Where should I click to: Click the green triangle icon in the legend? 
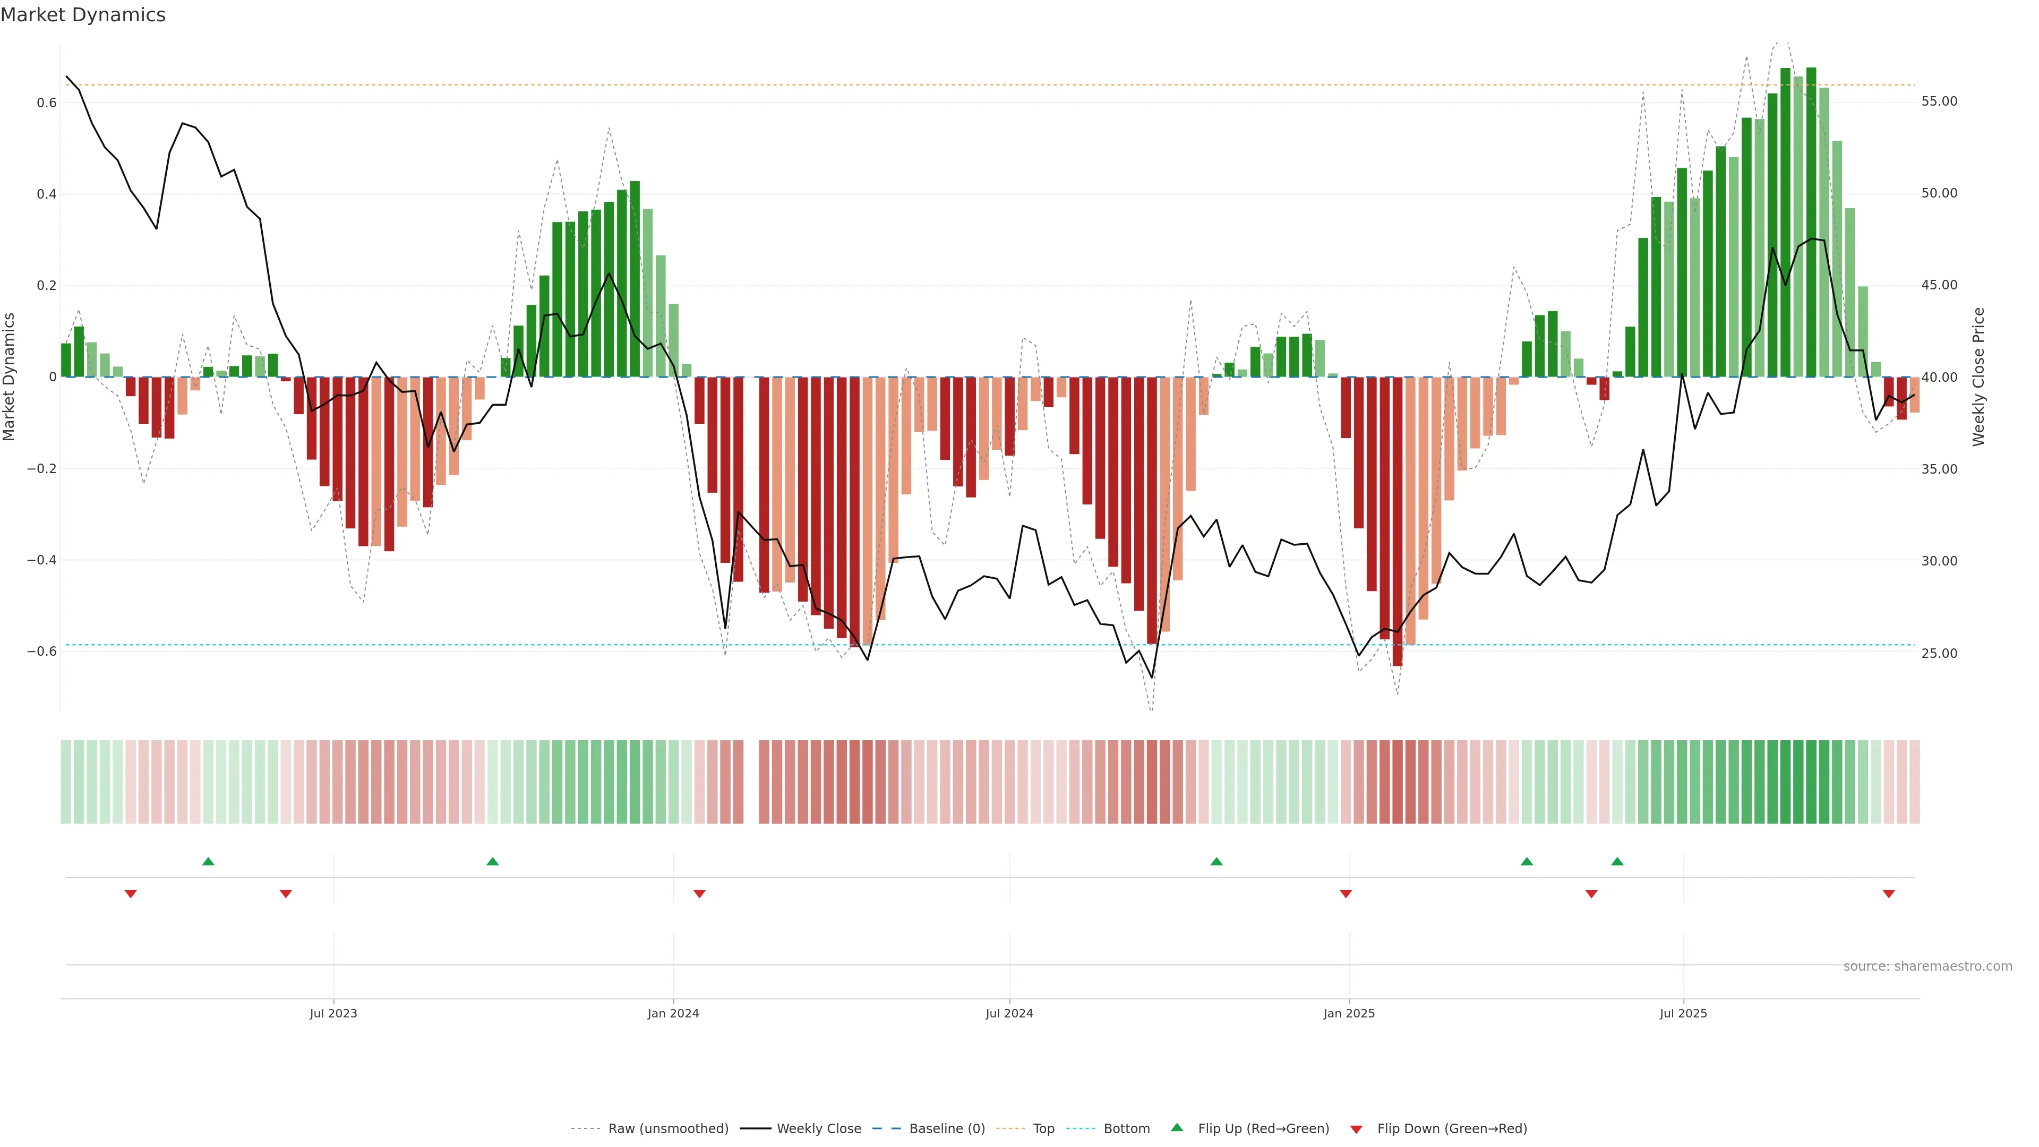pos(1177,1127)
